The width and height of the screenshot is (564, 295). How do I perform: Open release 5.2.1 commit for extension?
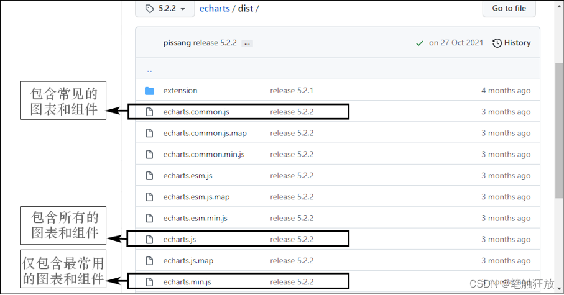292,91
